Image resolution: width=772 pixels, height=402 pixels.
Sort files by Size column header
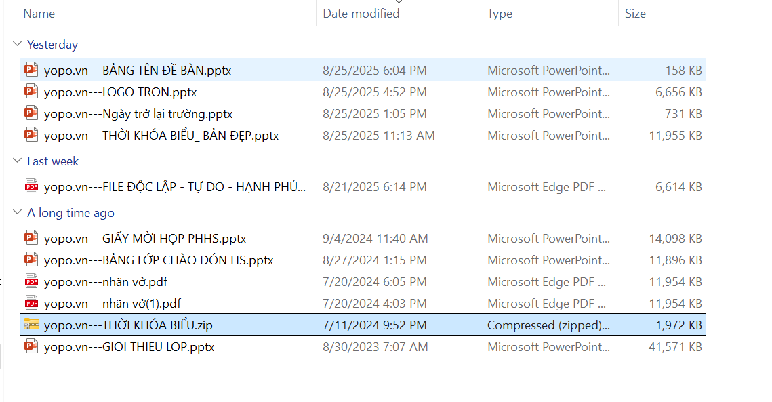click(635, 14)
